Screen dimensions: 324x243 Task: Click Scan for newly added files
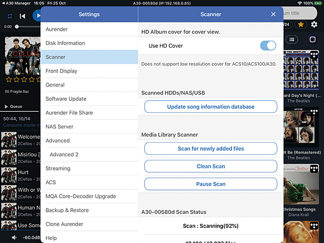pos(211,148)
